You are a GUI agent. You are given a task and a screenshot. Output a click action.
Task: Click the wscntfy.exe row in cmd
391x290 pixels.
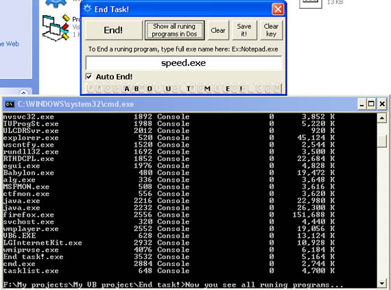tap(169, 145)
